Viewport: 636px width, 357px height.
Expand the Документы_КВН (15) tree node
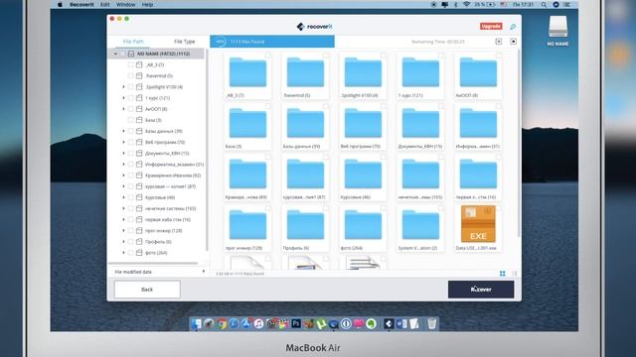pyautogui.click(x=123, y=153)
